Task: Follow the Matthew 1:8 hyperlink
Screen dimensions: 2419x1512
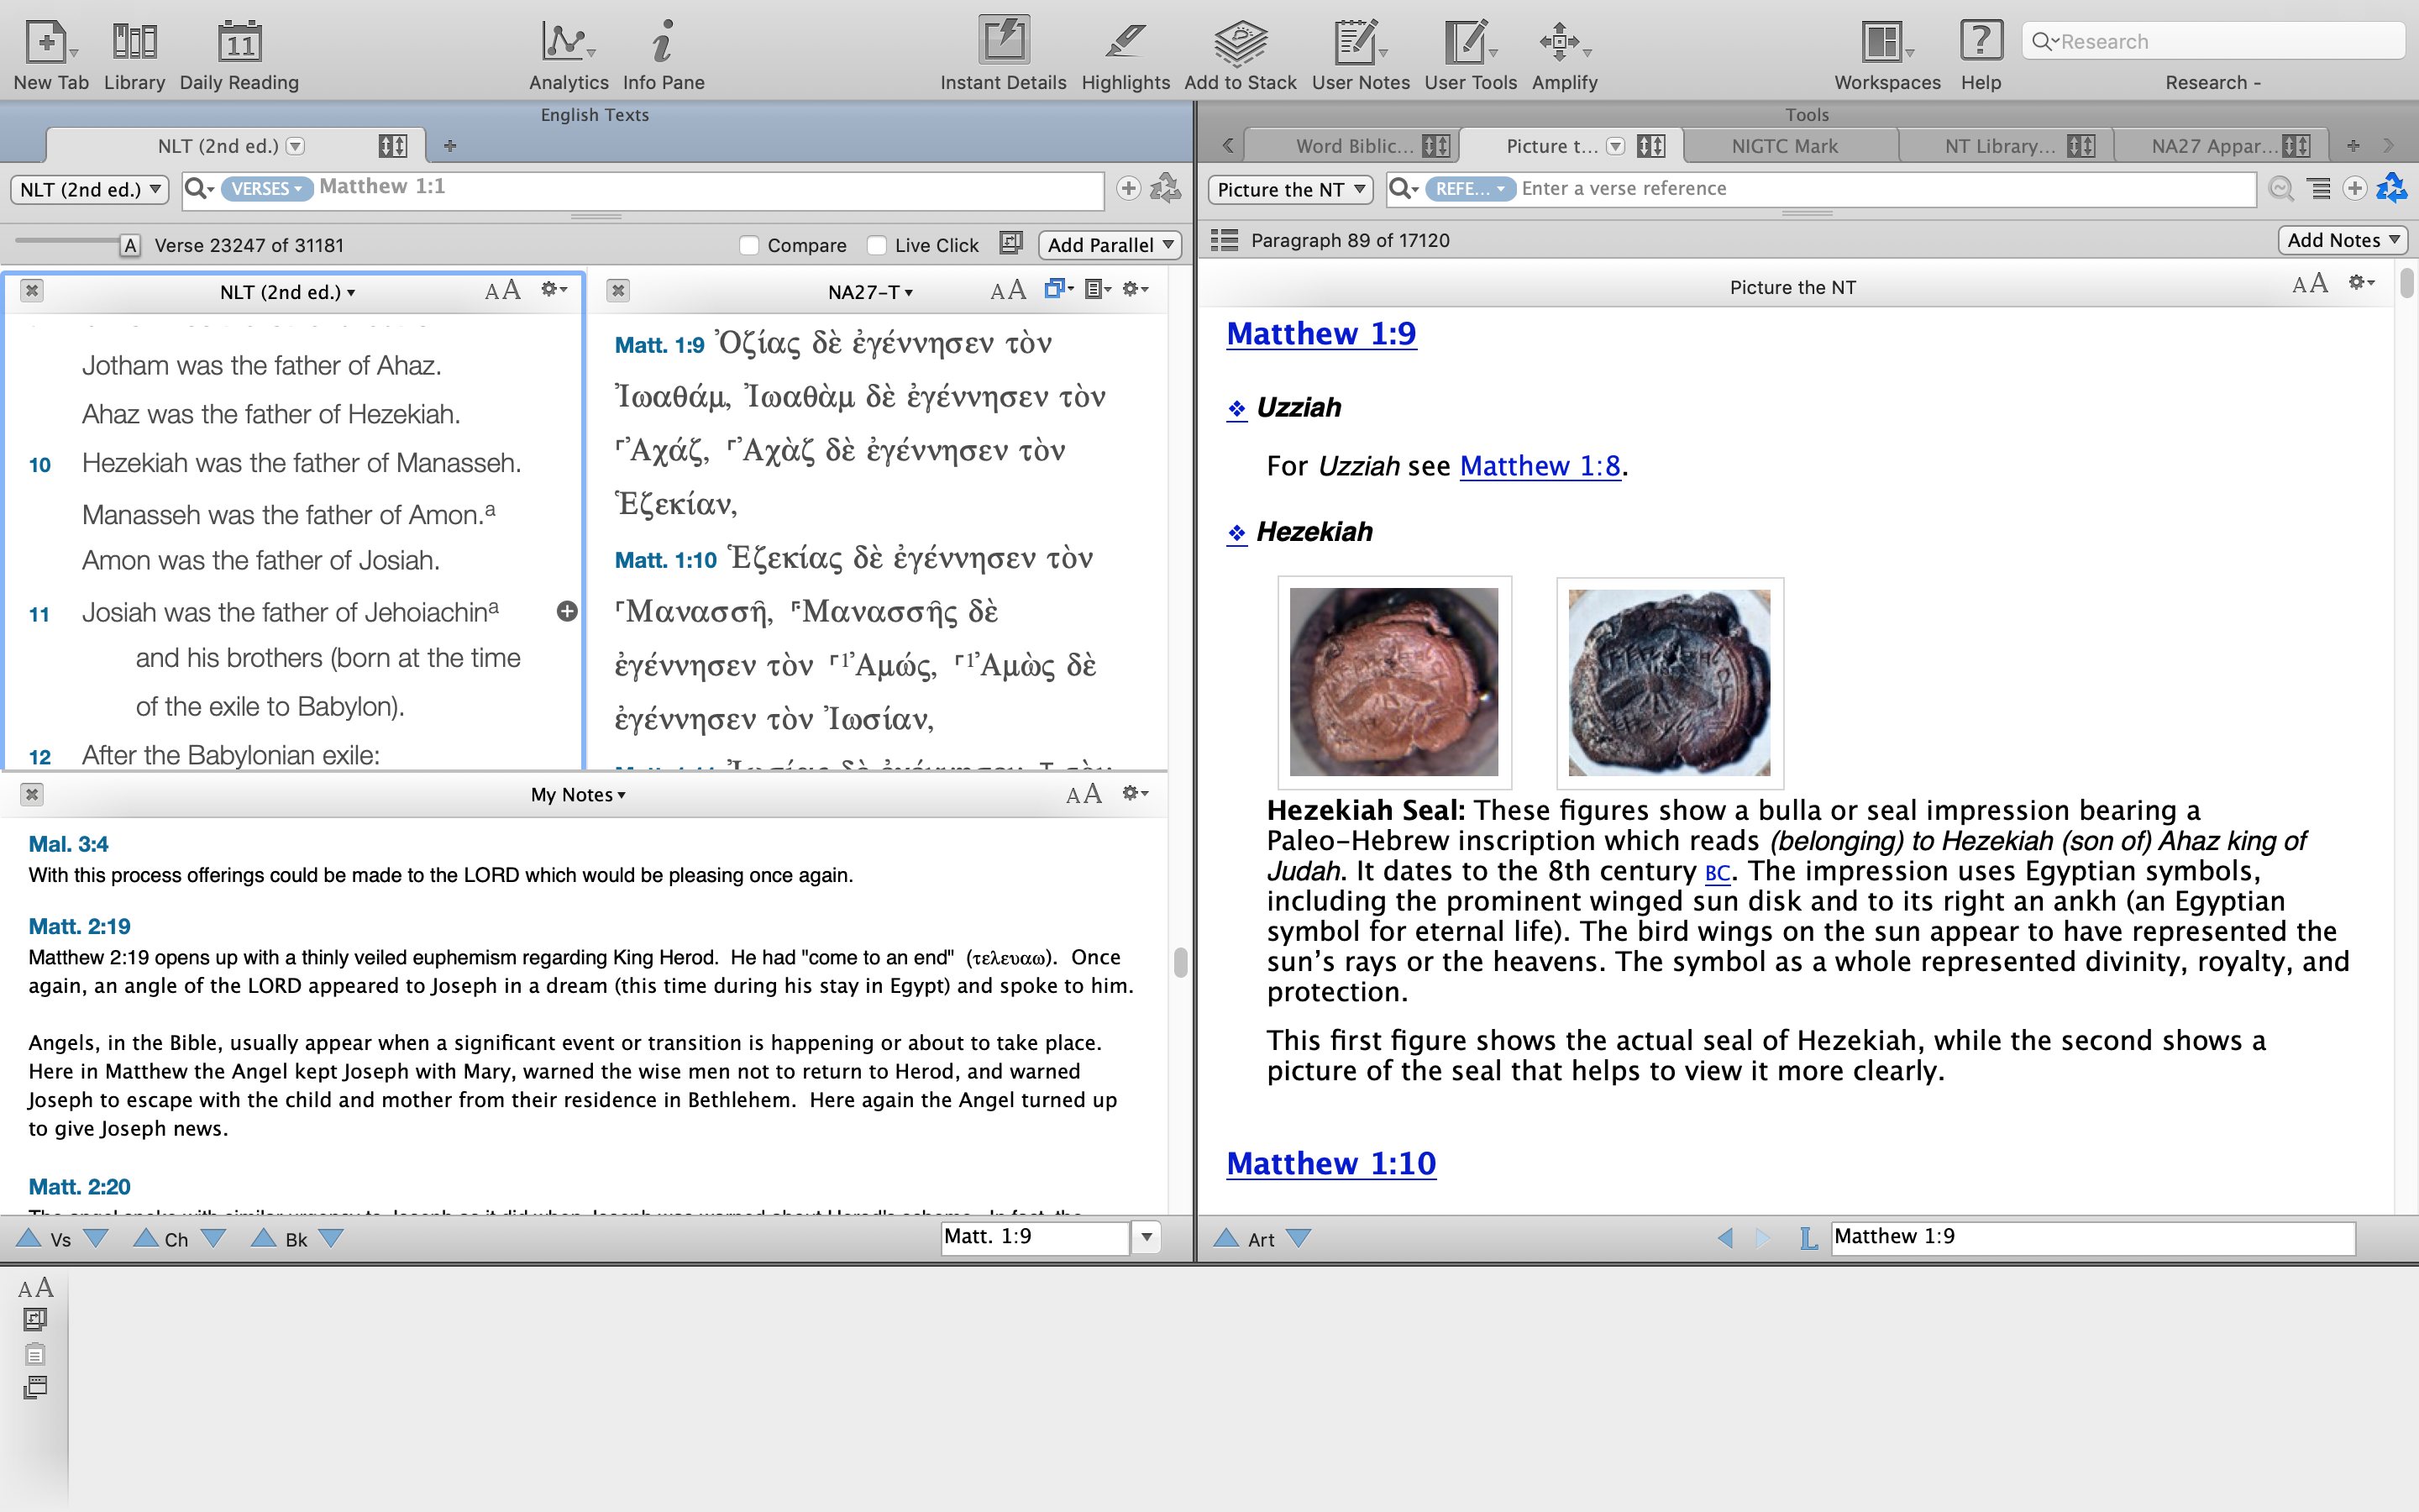Action: [1540, 466]
